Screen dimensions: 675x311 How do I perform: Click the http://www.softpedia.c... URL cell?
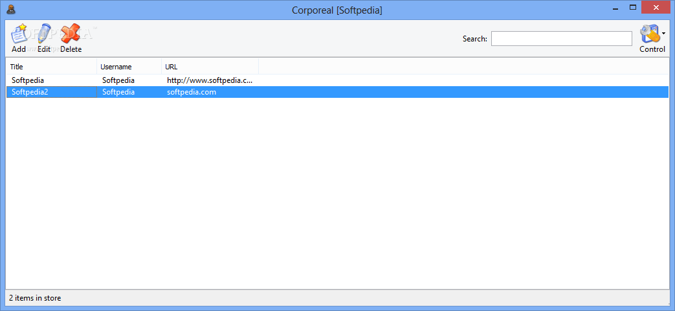[210, 80]
